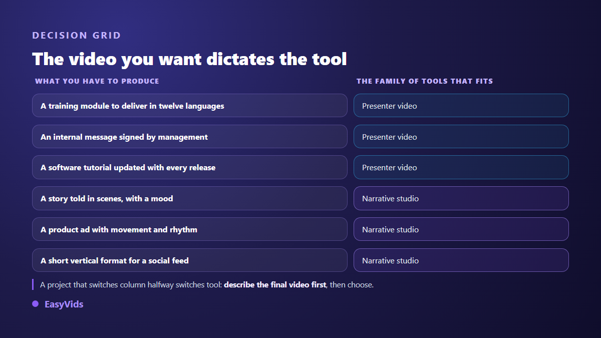Pick 'A product ad with movement and rhythm'
The image size is (601, 338).
[x=190, y=229]
